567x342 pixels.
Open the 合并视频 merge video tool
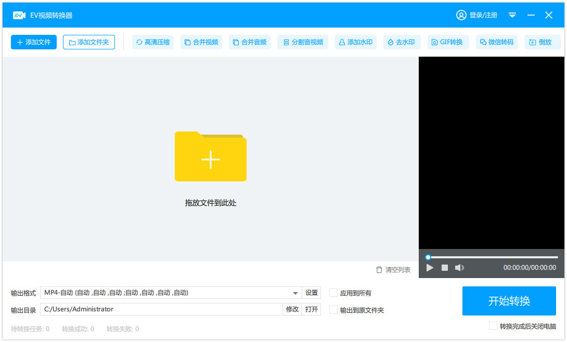(201, 42)
